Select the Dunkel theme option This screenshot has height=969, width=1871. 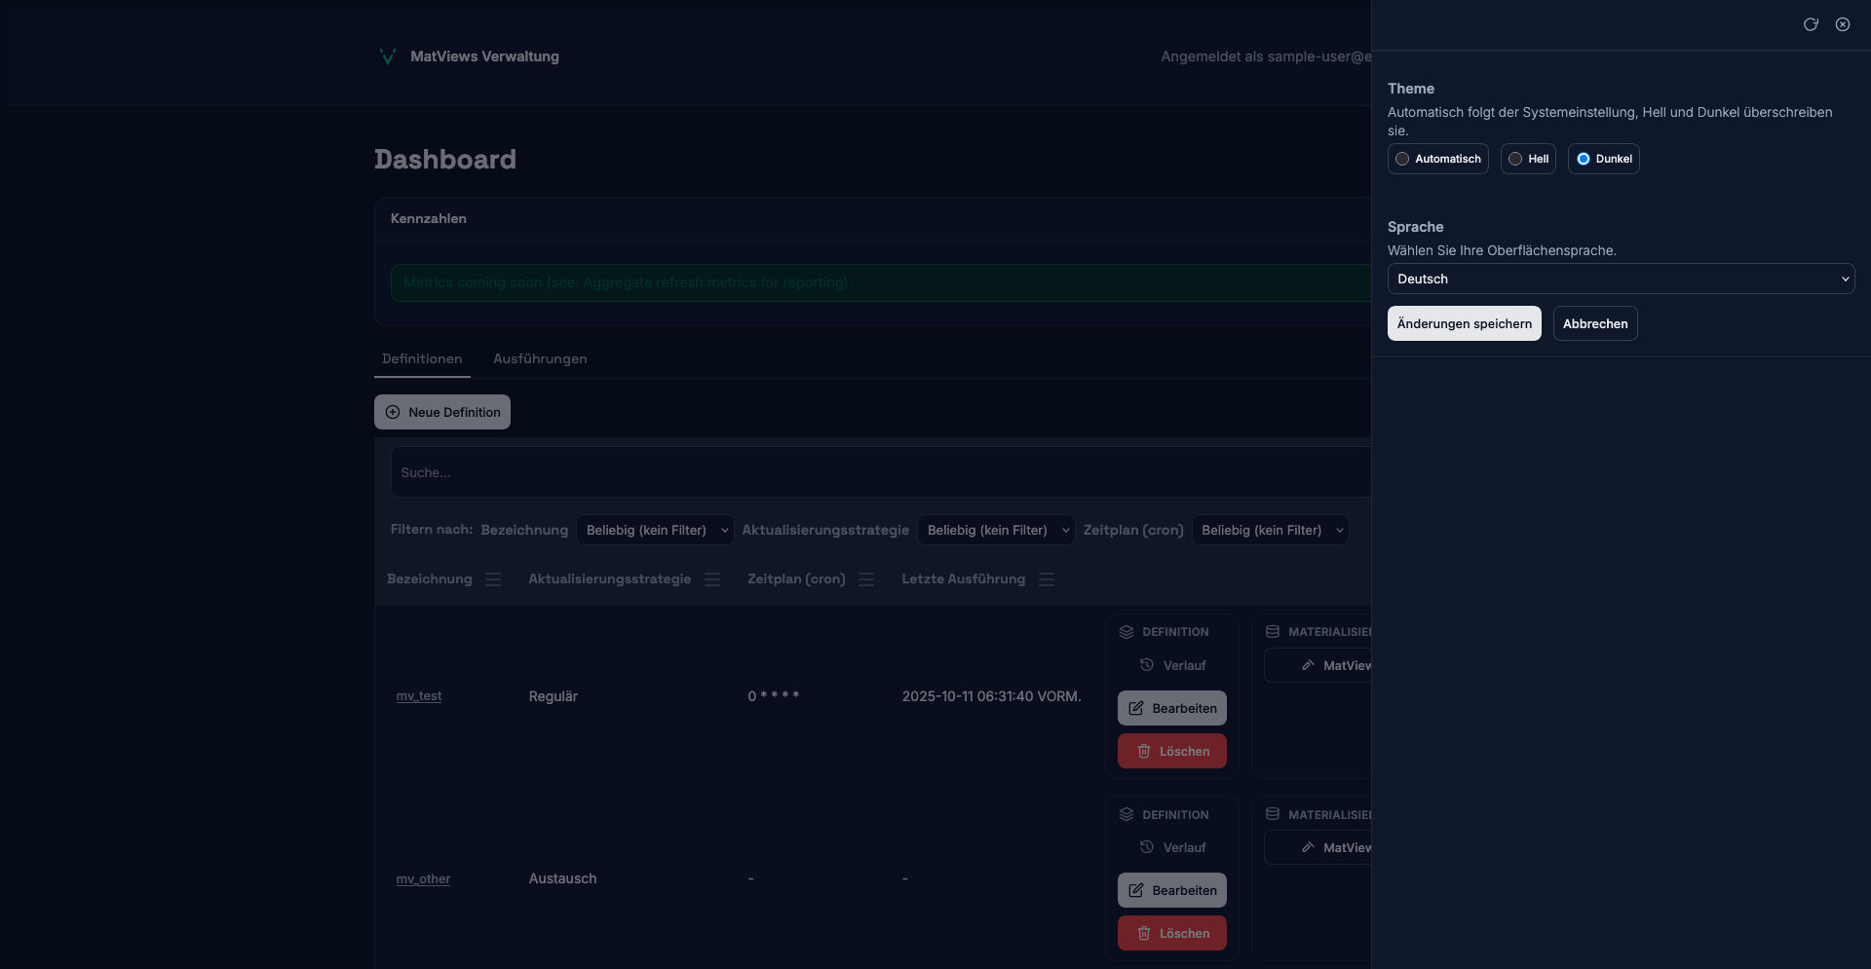coord(1603,159)
